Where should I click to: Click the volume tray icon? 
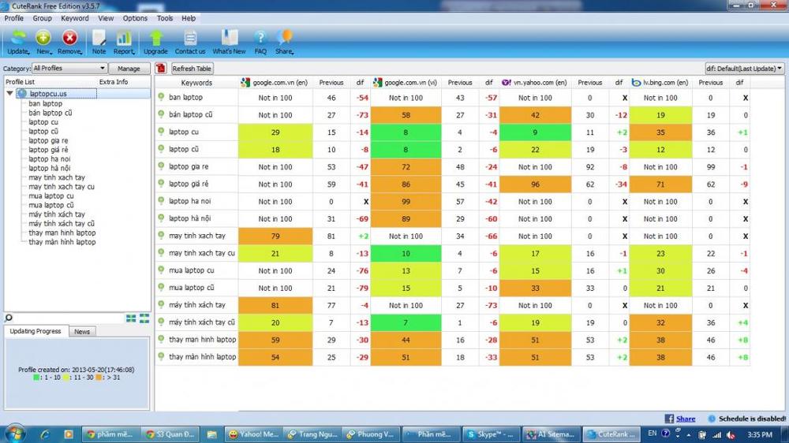tap(730, 434)
